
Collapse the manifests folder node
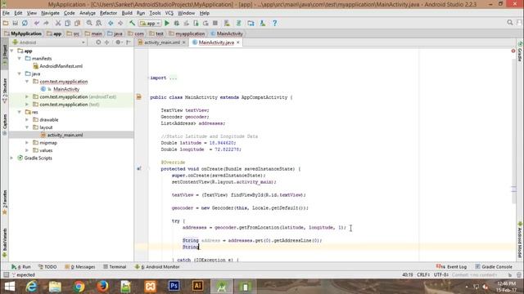[20, 58]
